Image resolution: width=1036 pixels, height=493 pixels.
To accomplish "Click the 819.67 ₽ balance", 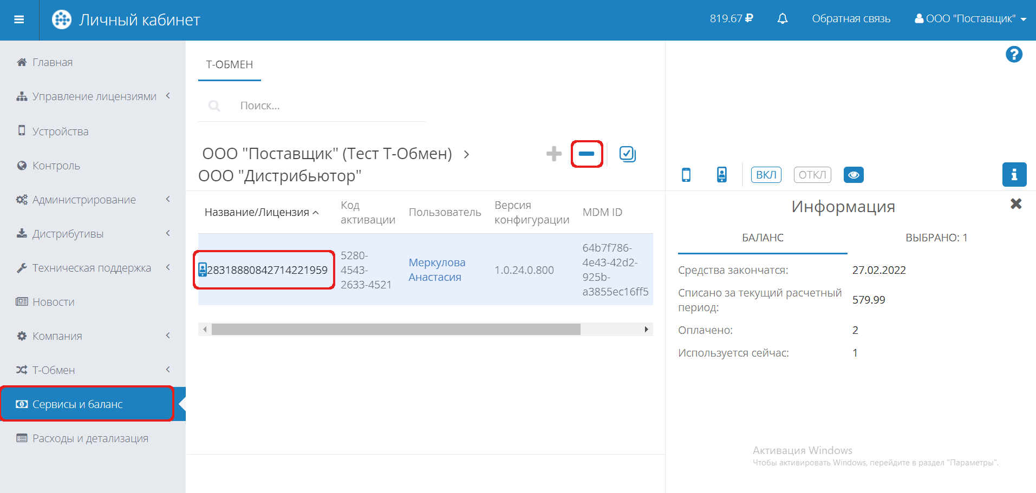I will pos(731,18).
